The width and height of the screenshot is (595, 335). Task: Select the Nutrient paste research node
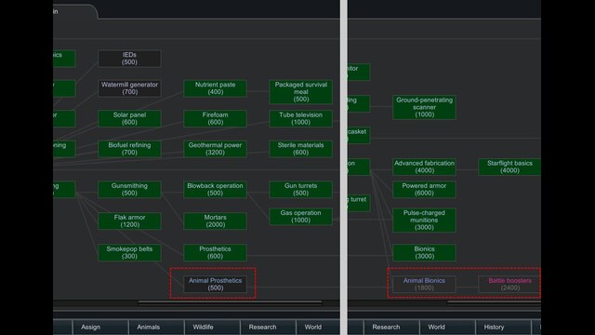click(215, 88)
